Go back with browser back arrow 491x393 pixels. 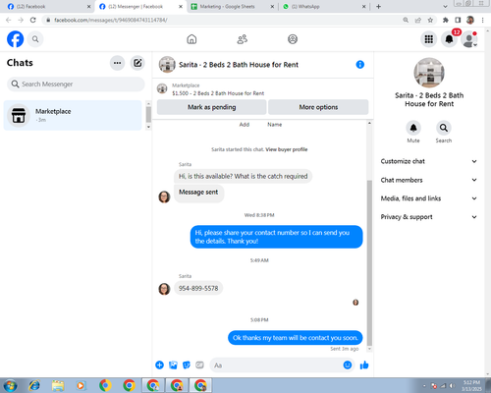9,20
